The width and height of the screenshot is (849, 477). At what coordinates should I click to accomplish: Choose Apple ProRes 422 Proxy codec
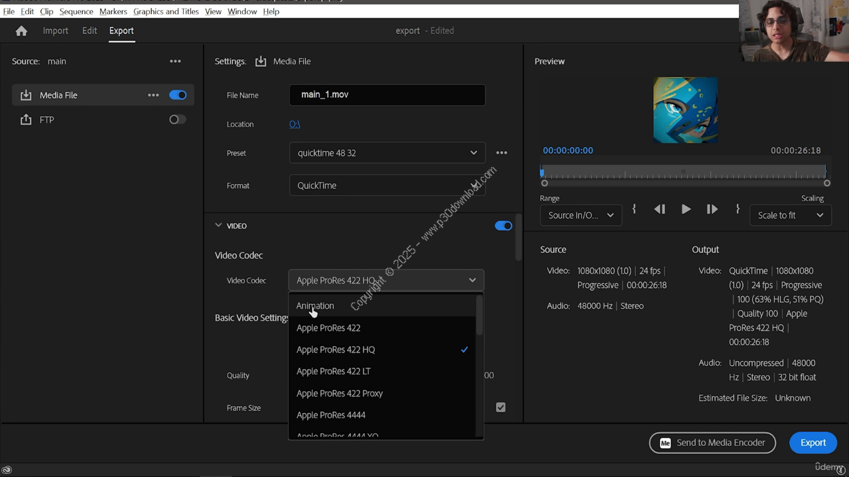(383, 393)
